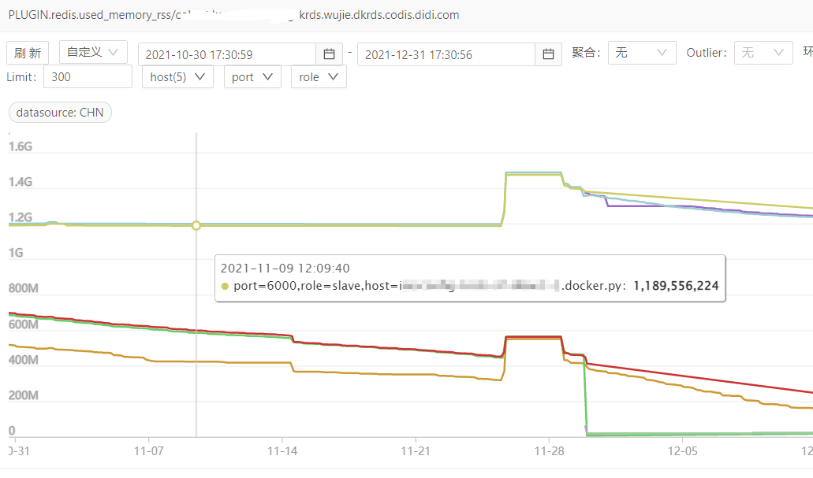This screenshot has height=478, width=813.
Task: Click the 11-07 x-axis date label
Action: click(149, 451)
